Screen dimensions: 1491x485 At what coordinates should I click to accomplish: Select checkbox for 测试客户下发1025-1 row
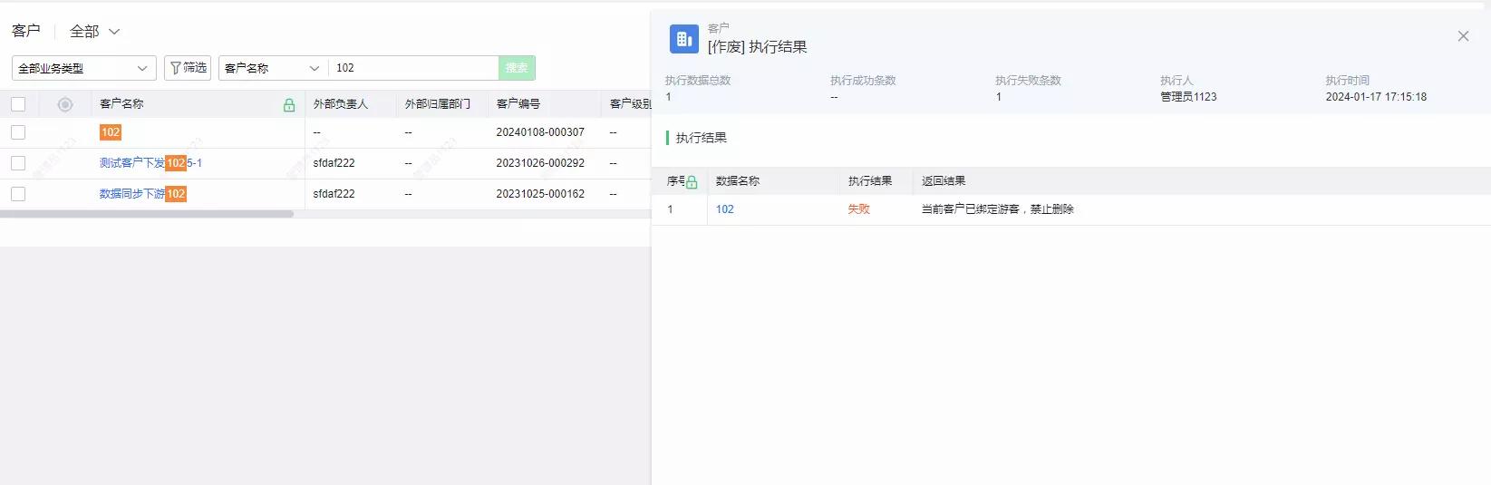[x=18, y=163]
